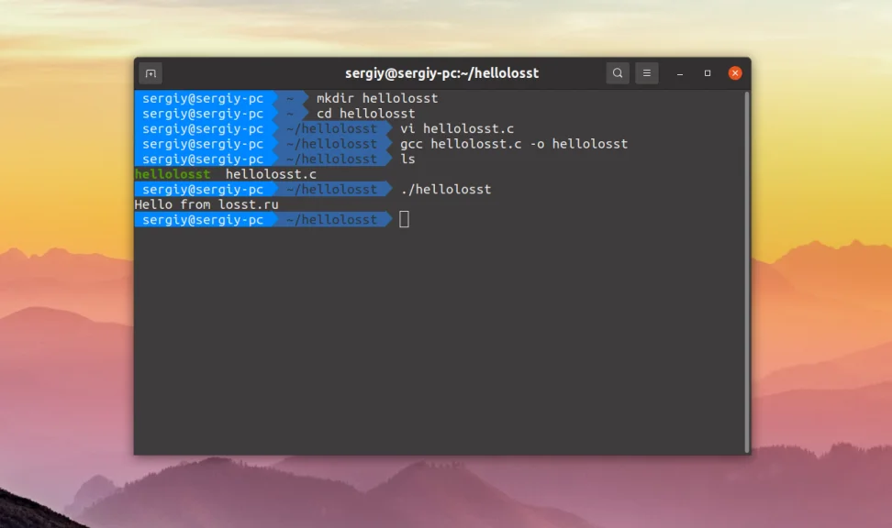
Task: Select the hellolosst.c file name
Action: pyautogui.click(x=271, y=174)
